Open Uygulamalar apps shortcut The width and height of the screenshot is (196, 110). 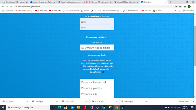[x=8, y=11]
